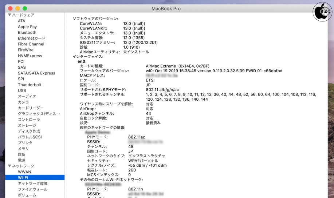The height and width of the screenshot is (198, 334).
Task: Click the その他のローカルWi-Fiネットワーク heading
Action: [111, 179]
